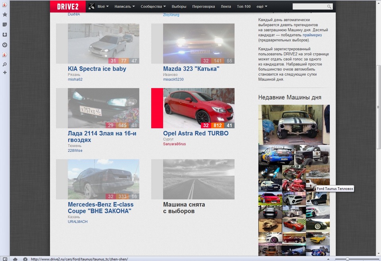Expand the ещё menu
Screen dimensions: 381x261
[x=262, y=7]
